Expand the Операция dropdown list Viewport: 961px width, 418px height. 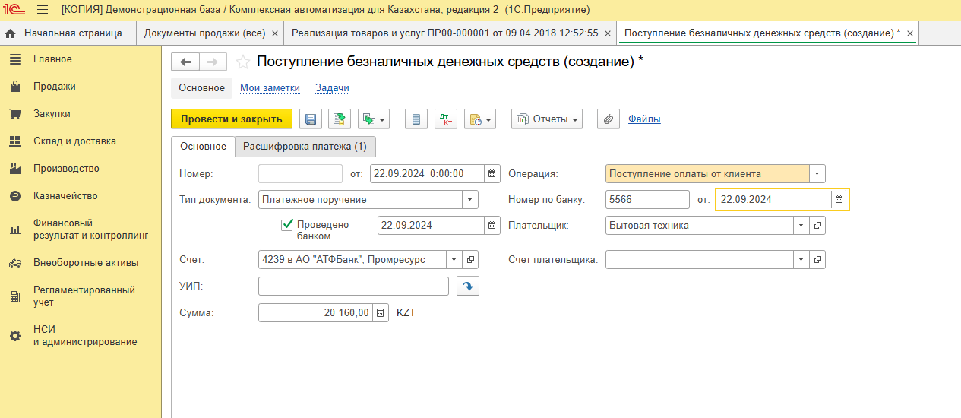pos(817,174)
